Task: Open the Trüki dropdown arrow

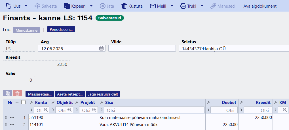Action: click(202, 6)
